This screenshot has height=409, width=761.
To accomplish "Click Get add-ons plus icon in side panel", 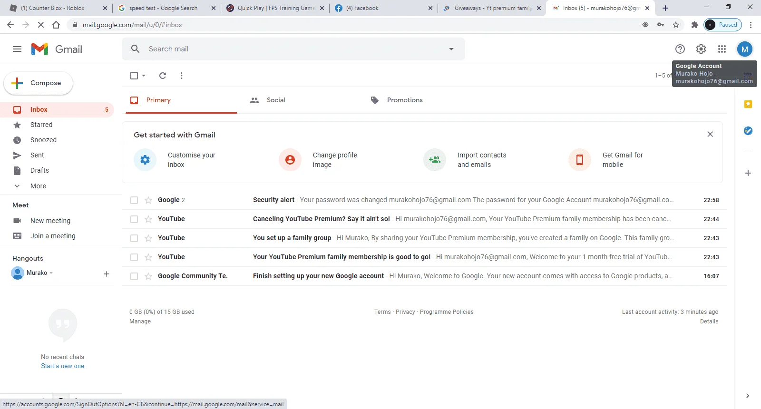I will pos(748,173).
